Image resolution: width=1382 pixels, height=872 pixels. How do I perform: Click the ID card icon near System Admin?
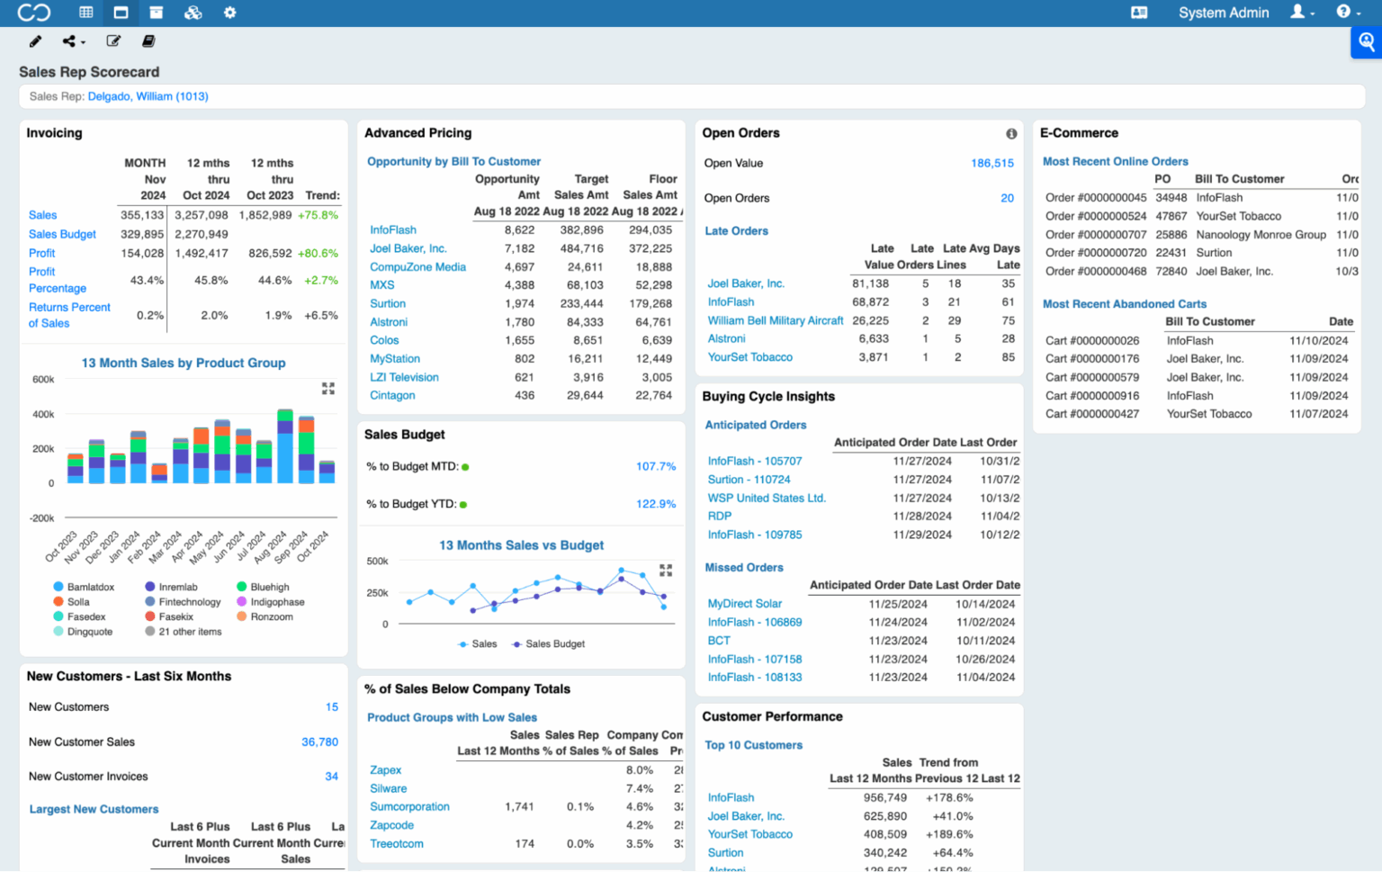coord(1139,13)
